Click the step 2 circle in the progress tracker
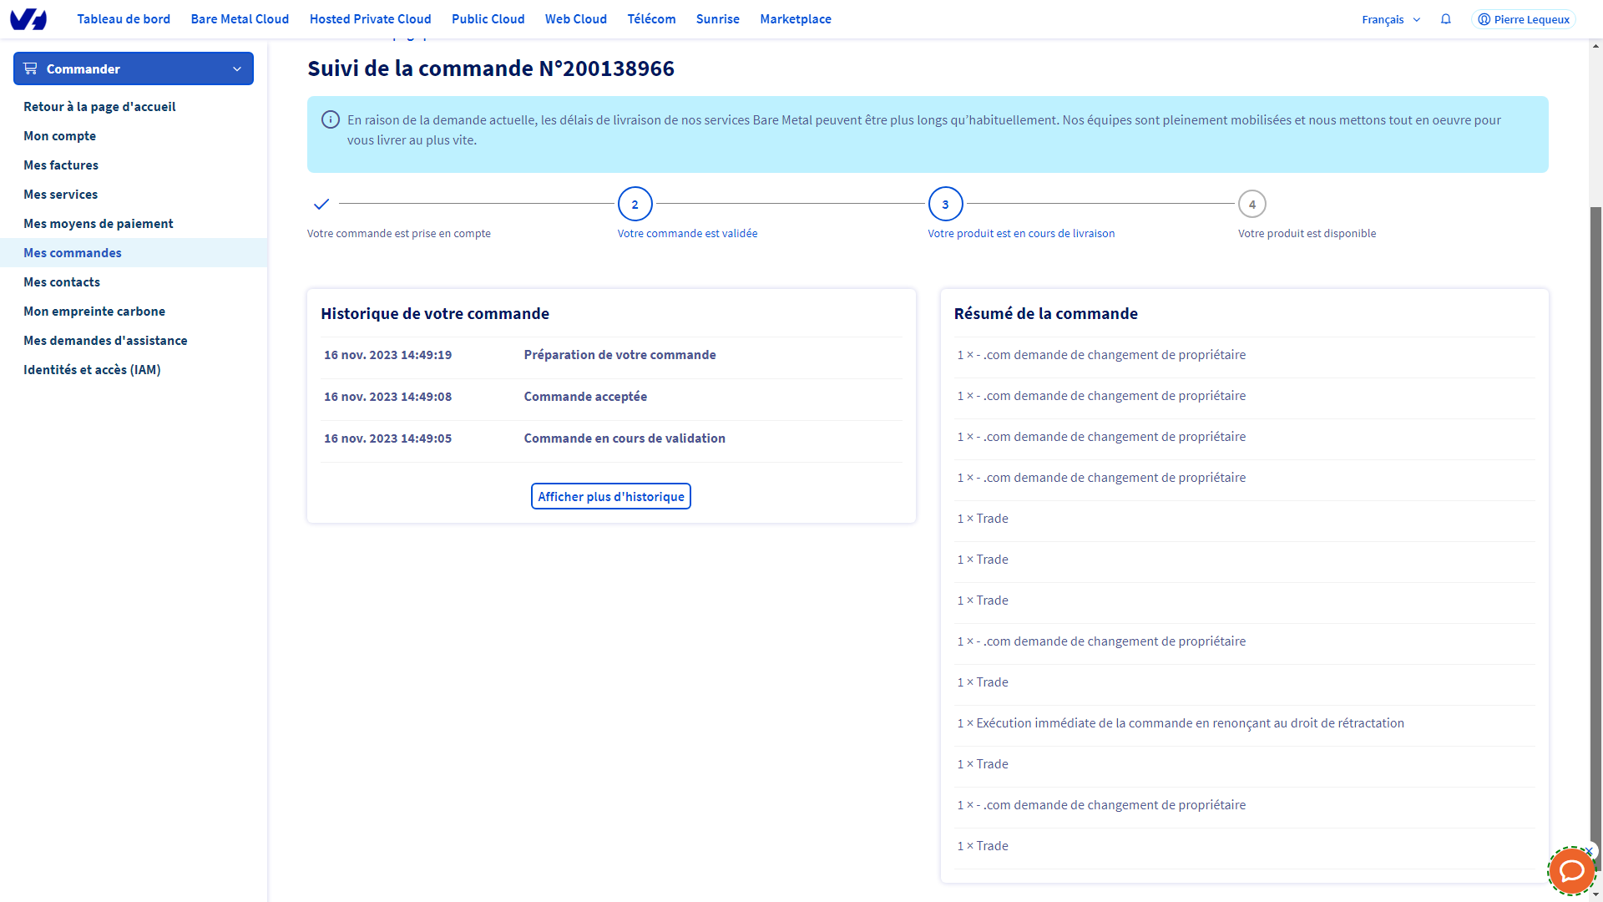 click(635, 204)
